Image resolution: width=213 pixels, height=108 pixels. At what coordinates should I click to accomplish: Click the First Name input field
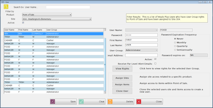pos(141,40)
